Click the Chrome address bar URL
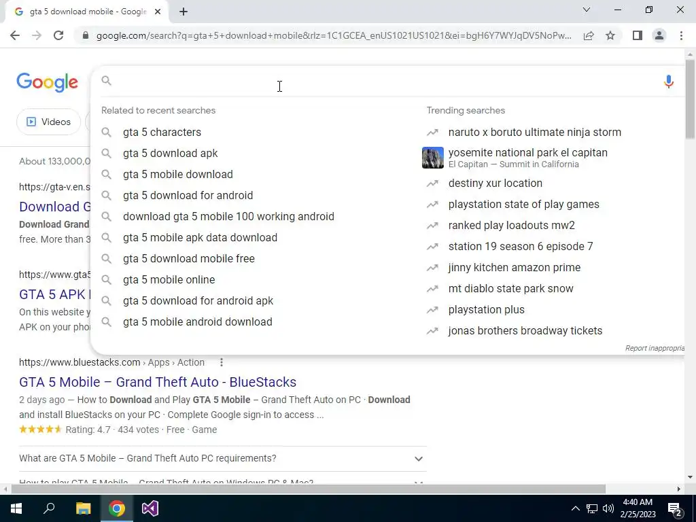 tap(334, 35)
